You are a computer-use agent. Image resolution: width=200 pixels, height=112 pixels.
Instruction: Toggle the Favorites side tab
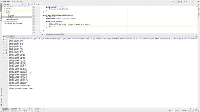tap(1, 102)
